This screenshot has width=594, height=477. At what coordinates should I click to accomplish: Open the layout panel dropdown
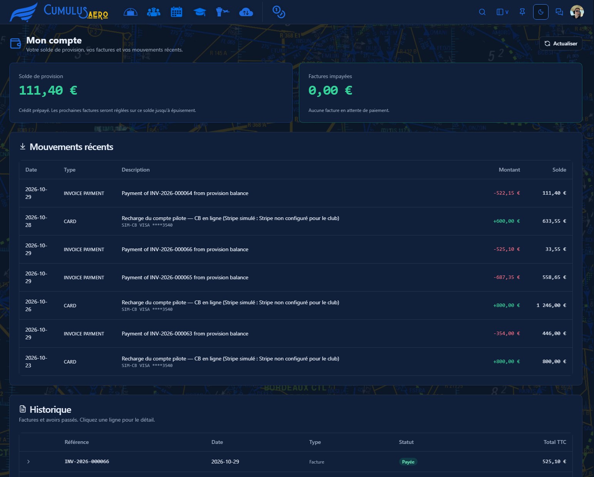(502, 12)
